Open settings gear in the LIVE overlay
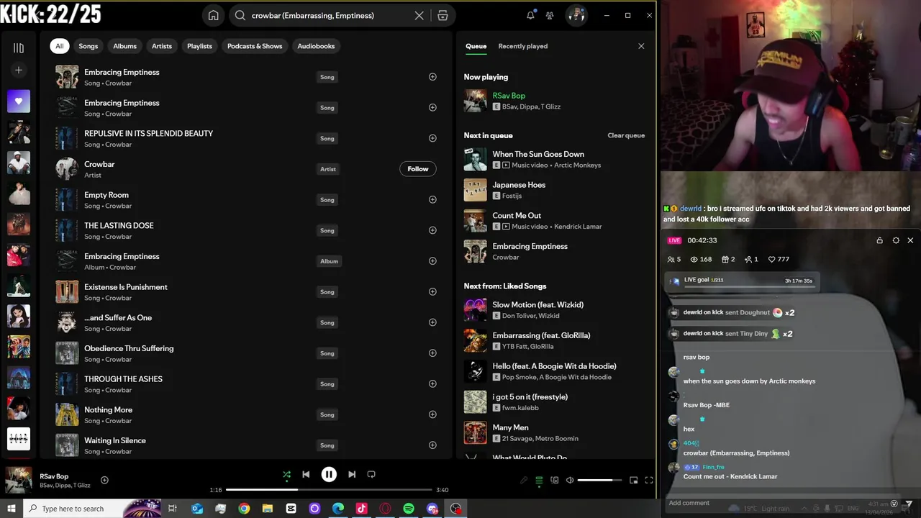921x518 pixels. coord(896,240)
